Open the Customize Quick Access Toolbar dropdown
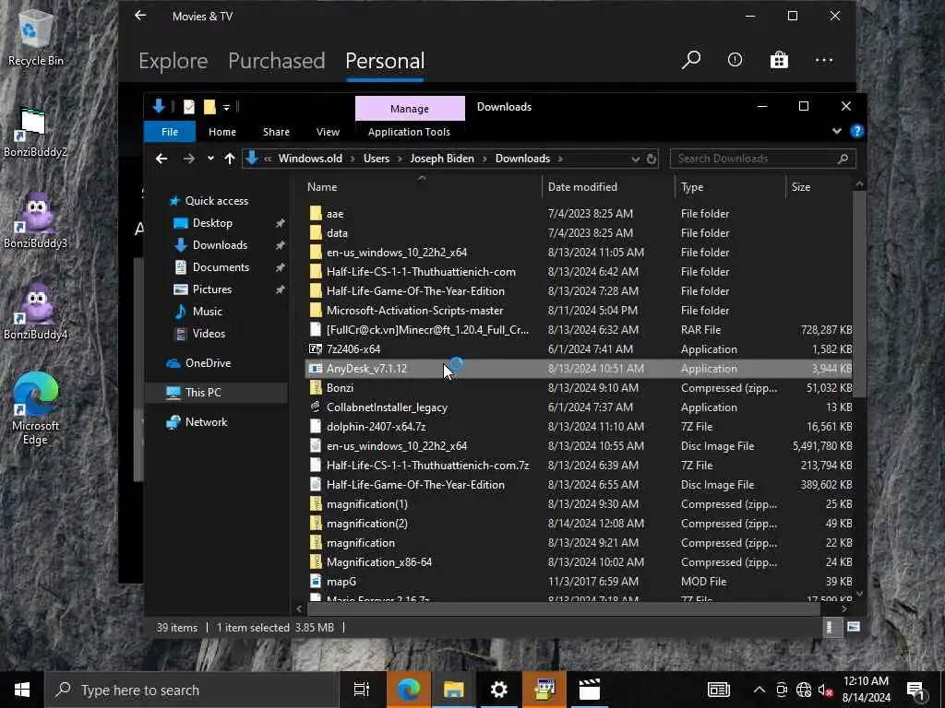Image resolution: width=945 pixels, height=708 pixels. click(227, 108)
